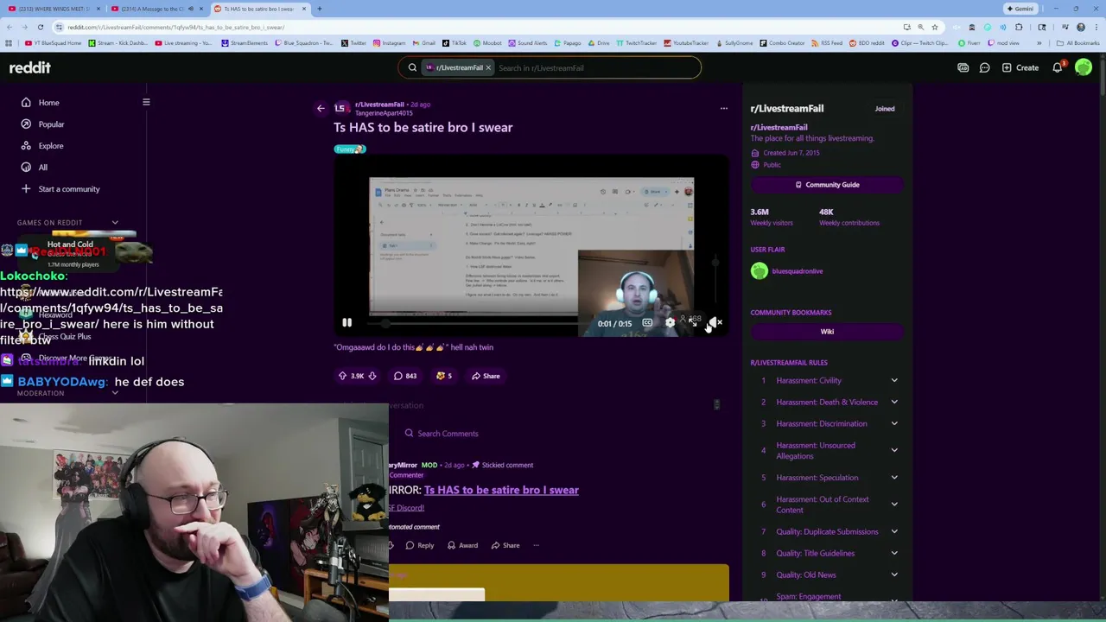Open the Funny post flair
This screenshot has height=622, width=1106.
[350, 149]
